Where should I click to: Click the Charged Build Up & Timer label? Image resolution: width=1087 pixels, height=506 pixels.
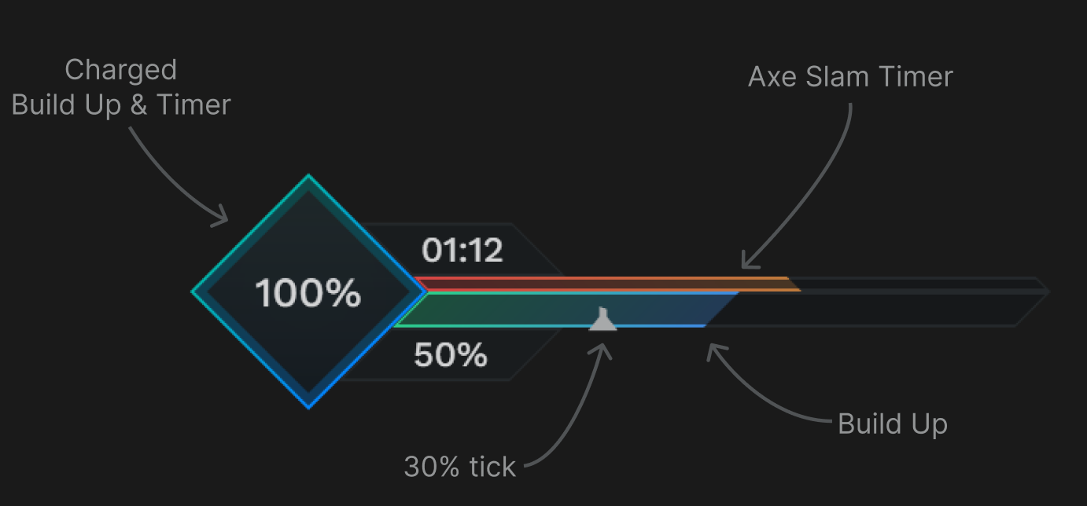[x=120, y=86]
